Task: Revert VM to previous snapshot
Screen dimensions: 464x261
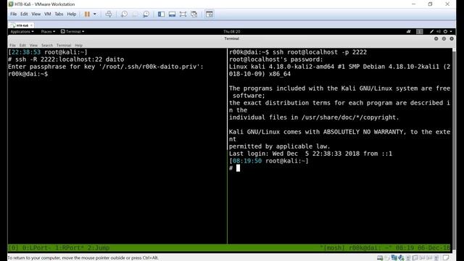Action: pos(135,14)
